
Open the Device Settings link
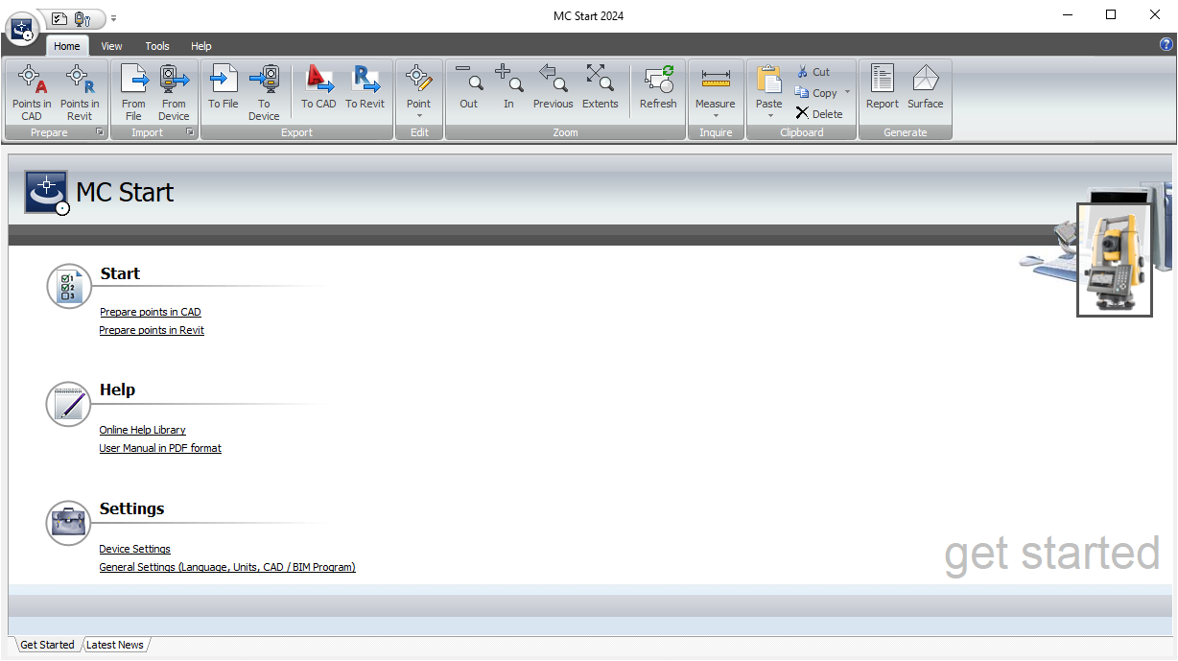tap(135, 549)
